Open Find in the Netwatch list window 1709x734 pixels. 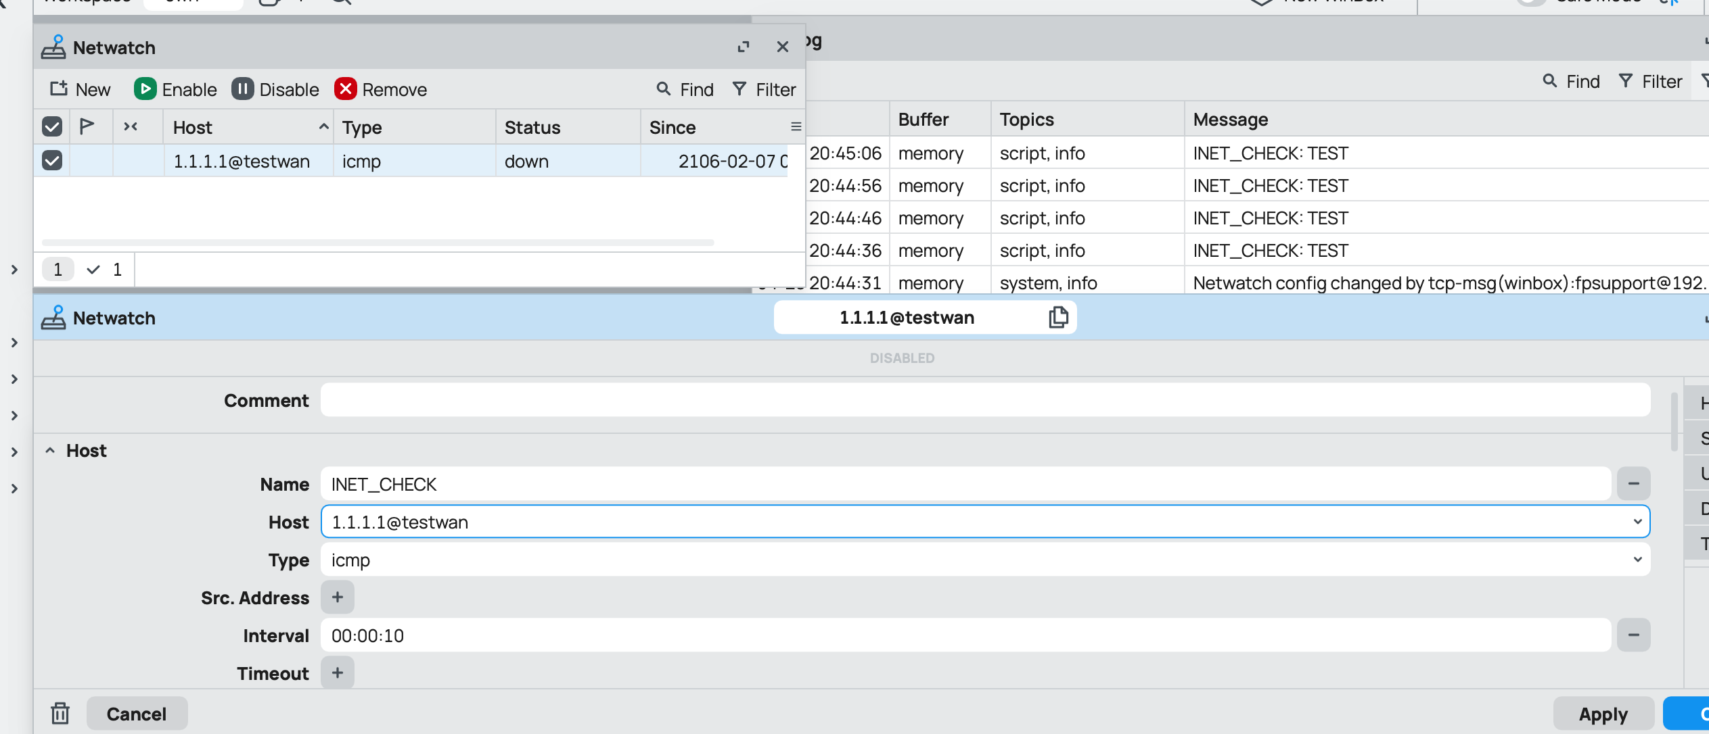[685, 89]
